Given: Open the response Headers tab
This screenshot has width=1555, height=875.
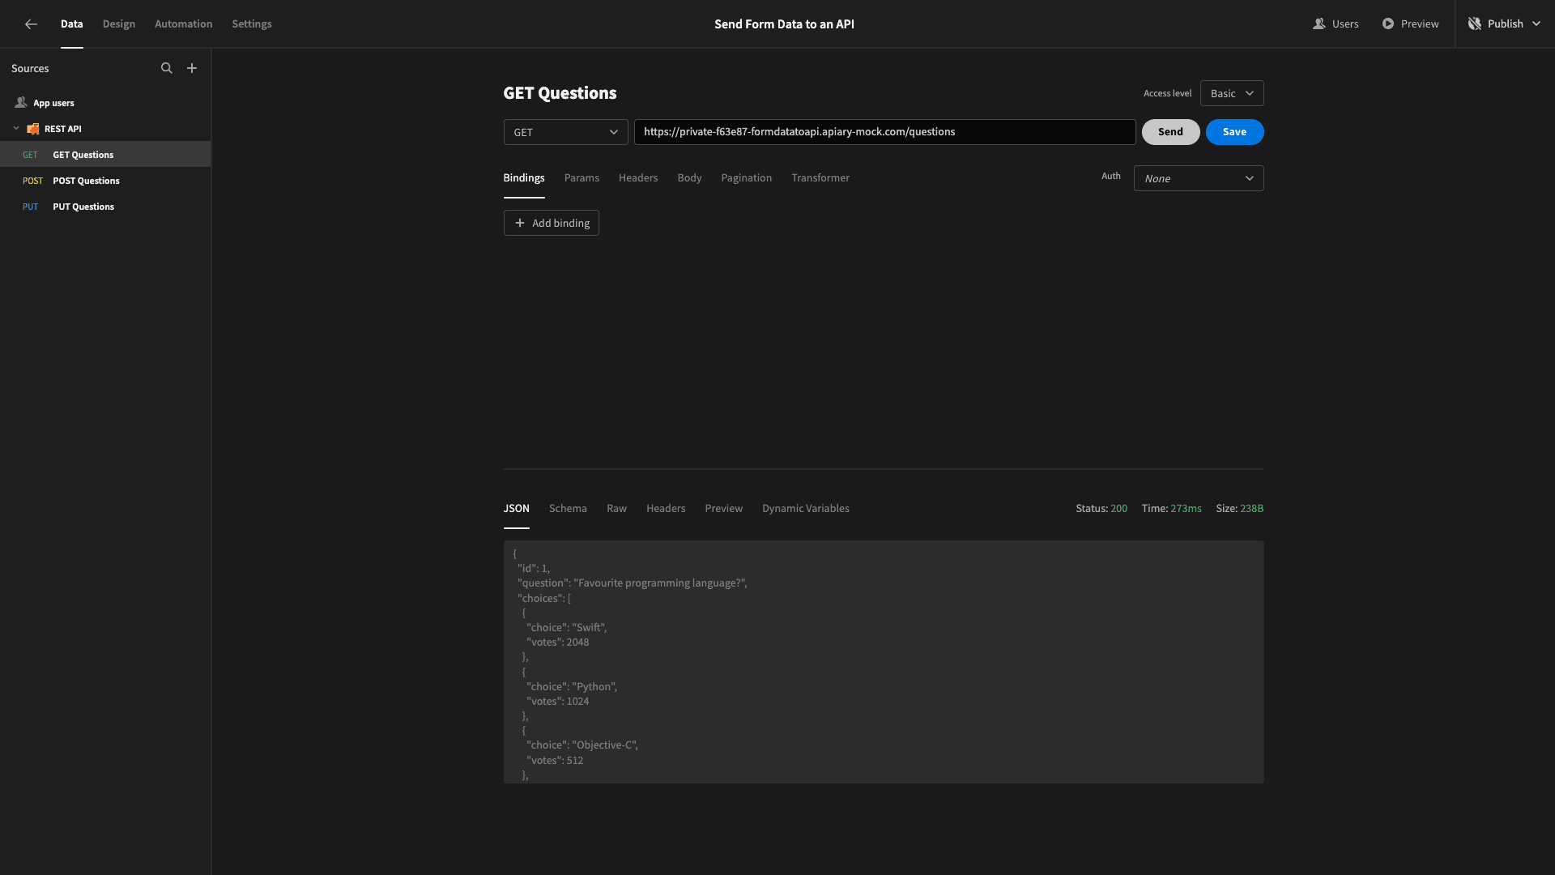Looking at the screenshot, I should [666, 509].
